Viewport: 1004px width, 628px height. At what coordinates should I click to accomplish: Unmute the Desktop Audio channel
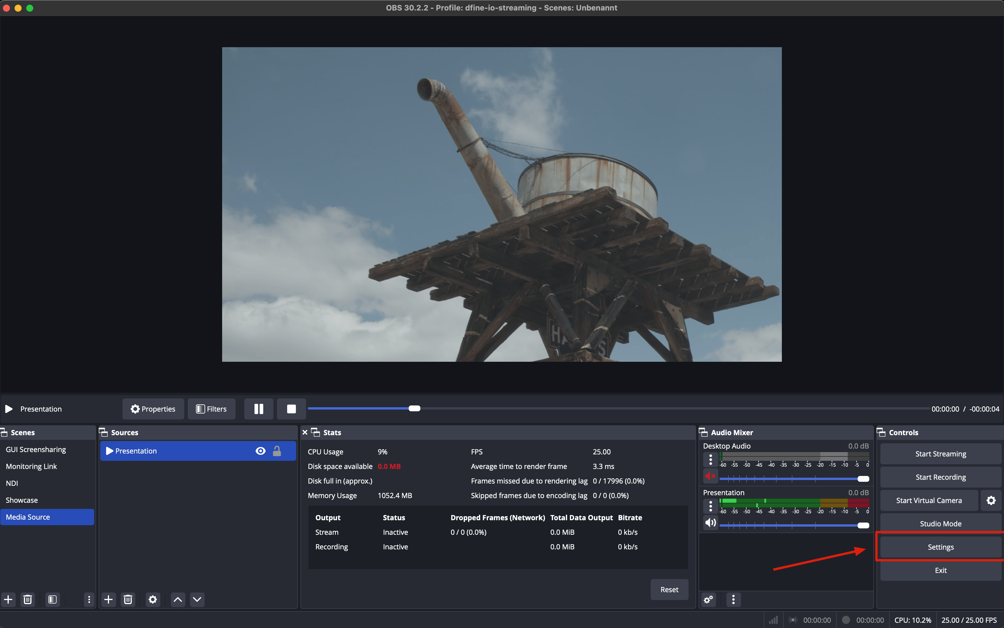tap(711, 476)
